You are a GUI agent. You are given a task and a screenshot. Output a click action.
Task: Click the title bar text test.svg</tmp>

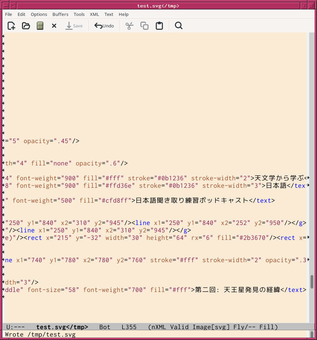(x=158, y=6)
